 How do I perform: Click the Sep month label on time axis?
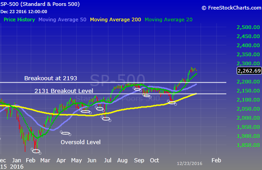click(x=139, y=160)
